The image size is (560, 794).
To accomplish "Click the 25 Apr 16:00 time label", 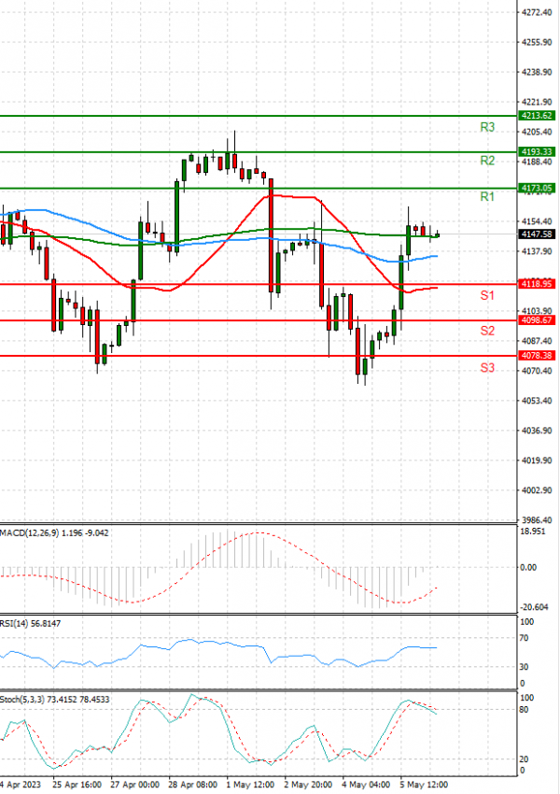I will [77, 785].
